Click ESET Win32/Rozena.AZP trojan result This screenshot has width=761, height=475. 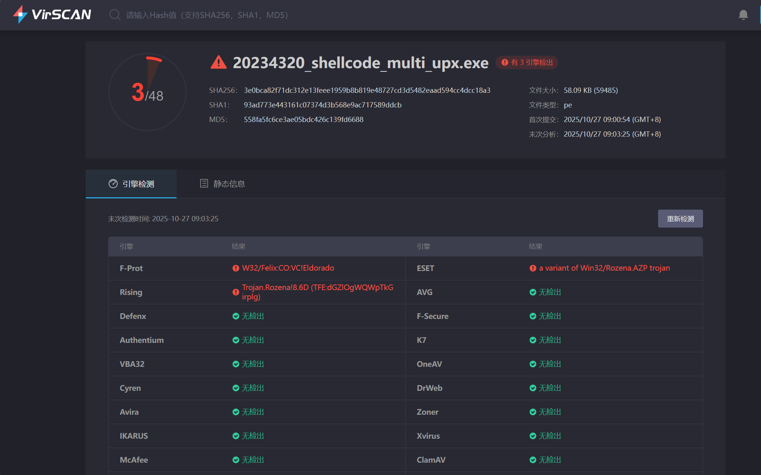604,268
